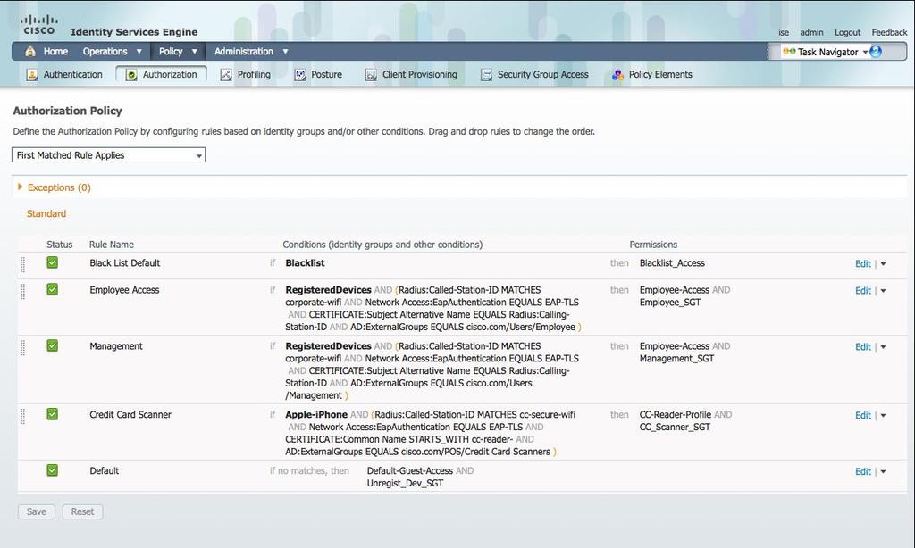Switch to the Security Group Access tab
Image resolution: width=915 pixels, height=548 pixels.
(x=542, y=75)
